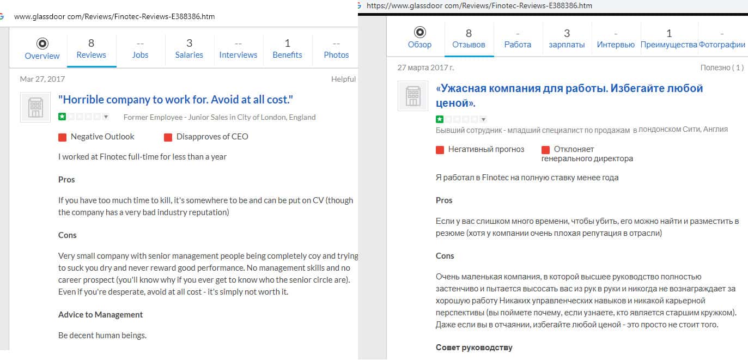Open the Работа tab
Image resolution: width=748 pixels, height=360 pixels.
(518, 39)
